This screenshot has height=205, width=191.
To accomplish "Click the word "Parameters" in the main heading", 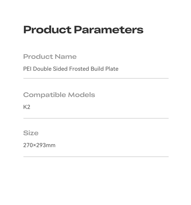I will [109, 30].
